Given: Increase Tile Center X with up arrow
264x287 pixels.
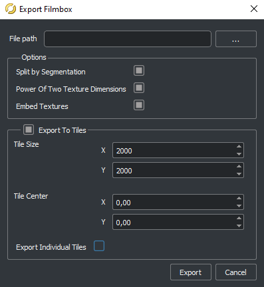Looking at the screenshot, I should 239,198.
